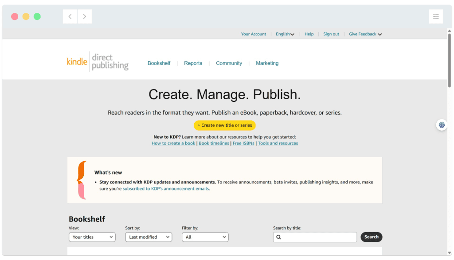This screenshot has height=260, width=454.
Task: Click the 'What's new' heading
Action: pos(108,172)
